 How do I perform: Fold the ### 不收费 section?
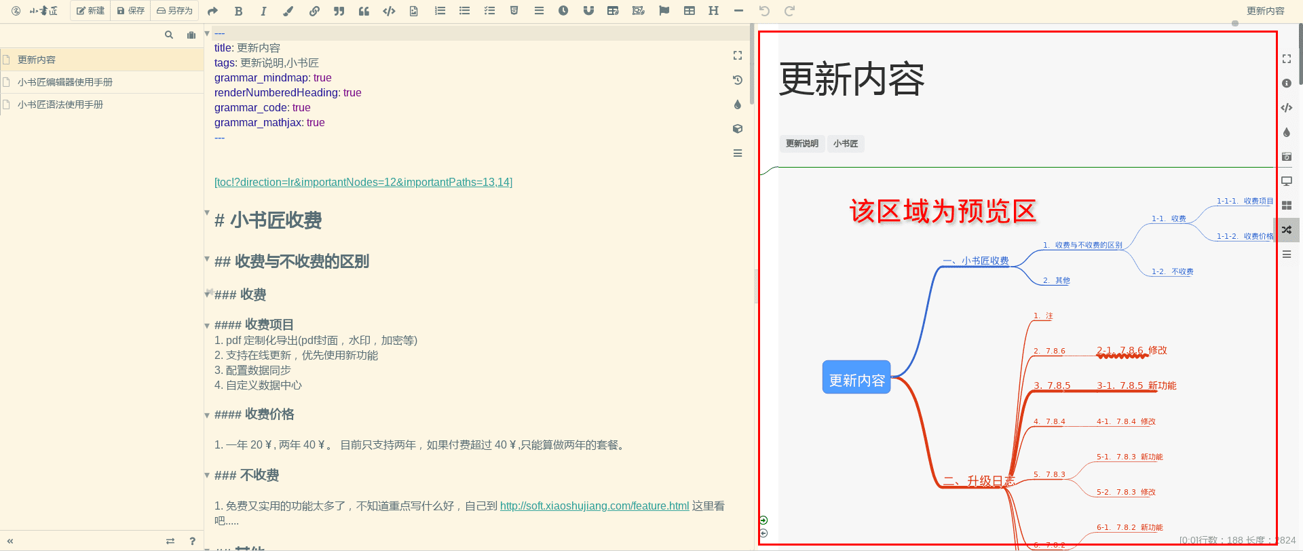click(207, 475)
